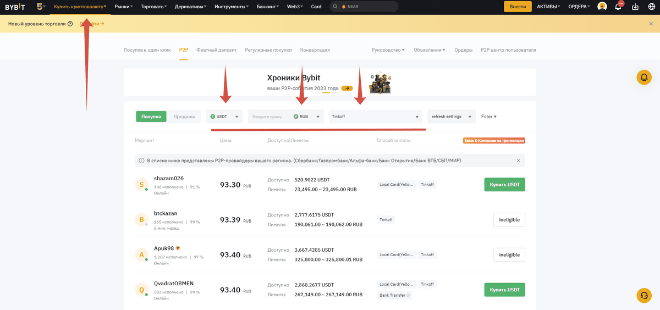Click info icon beside Bank Transfer tag
This screenshot has height=310, width=660.
pos(408,295)
